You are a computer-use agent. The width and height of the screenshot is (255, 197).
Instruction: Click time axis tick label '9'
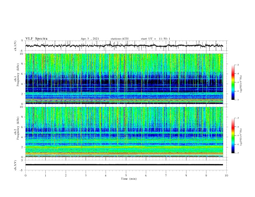[x=206, y=175]
